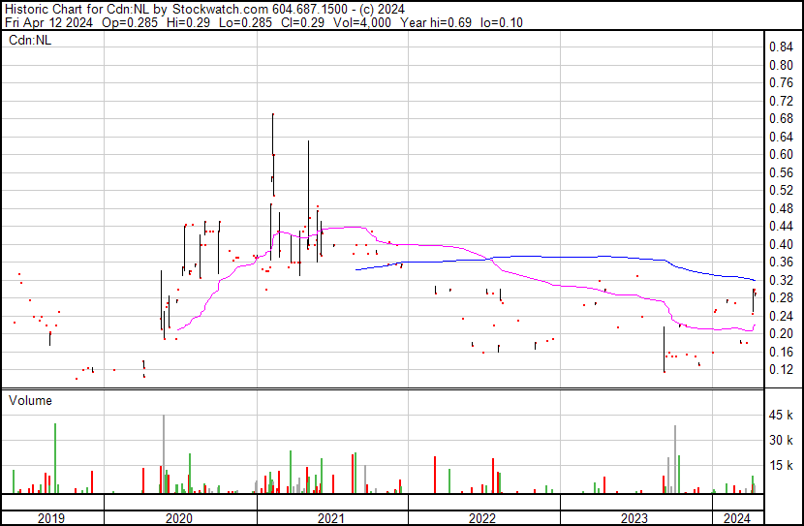The image size is (804, 526).
Task: Click the 'Cl=0.29' closing value
Action: pyautogui.click(x=302, y=22)
